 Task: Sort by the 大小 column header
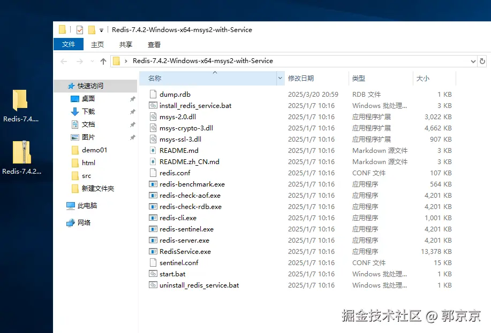click(435, 78)
